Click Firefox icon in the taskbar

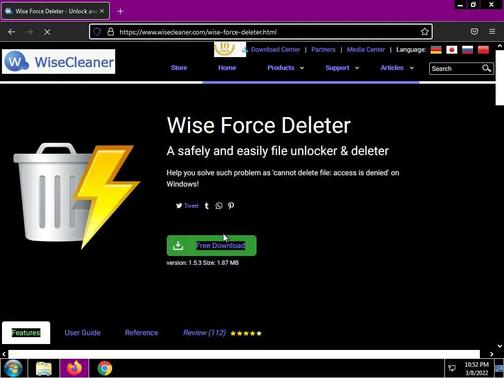(74, 368)
